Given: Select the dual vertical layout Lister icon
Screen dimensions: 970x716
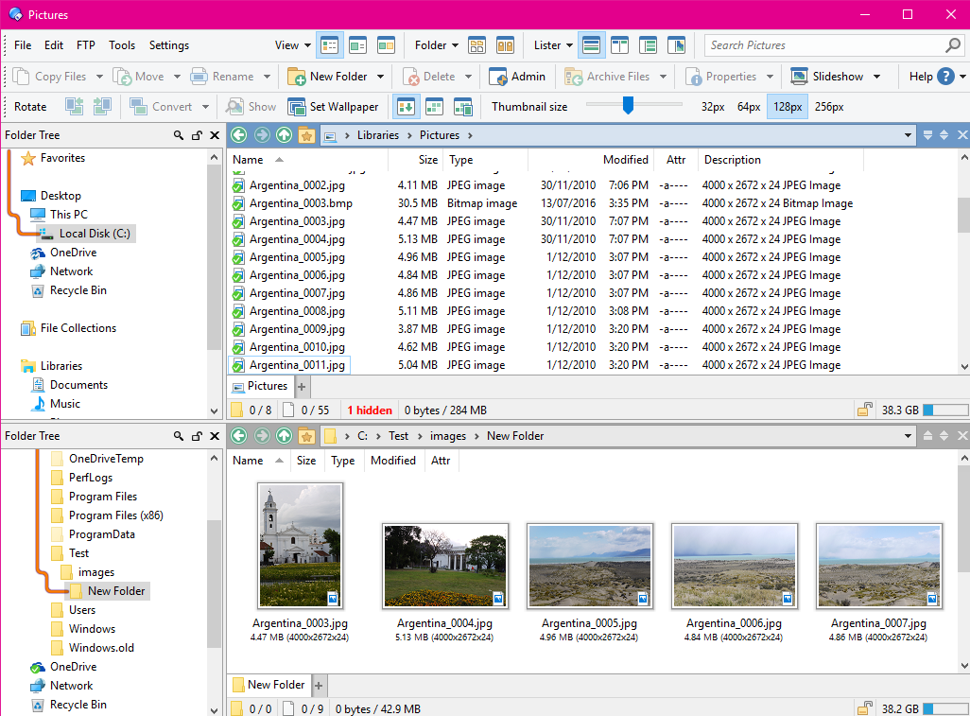Looking at the screenshot, I should point(620,44).
